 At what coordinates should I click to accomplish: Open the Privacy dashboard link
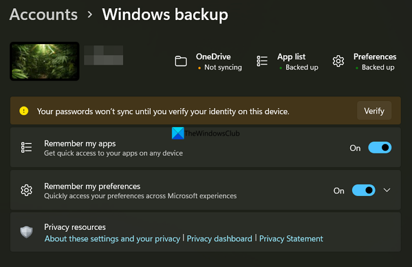pos(220,239)
